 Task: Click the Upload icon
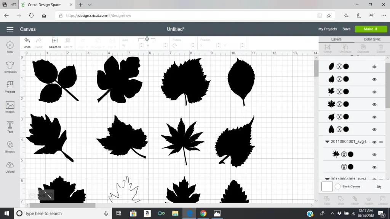coord(10,166)
